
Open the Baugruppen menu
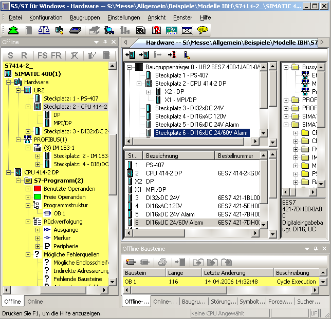[85, 17]
